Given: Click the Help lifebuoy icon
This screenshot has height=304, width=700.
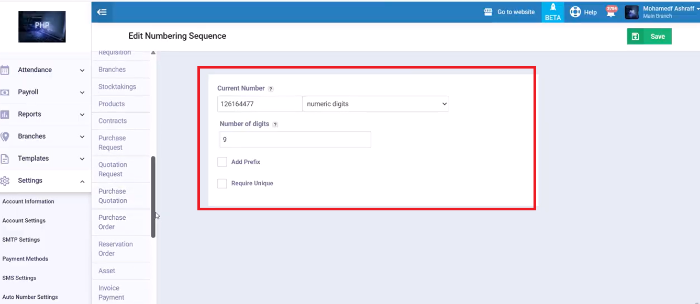Looking at the screenshot, I should (575, 12).
